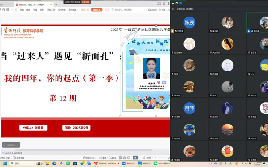This screenshot has height=167, width=268.
Task: Open Microsoft Edge from taskbar
Action: [x=54, y=163]
